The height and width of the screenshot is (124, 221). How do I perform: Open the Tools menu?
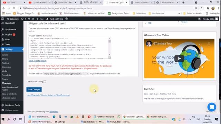(8, 44)
